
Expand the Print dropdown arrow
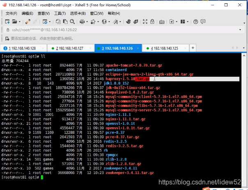pyautogui.click(x=87, y=22)
